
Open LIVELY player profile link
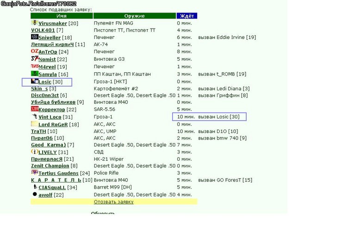[48, 152]
